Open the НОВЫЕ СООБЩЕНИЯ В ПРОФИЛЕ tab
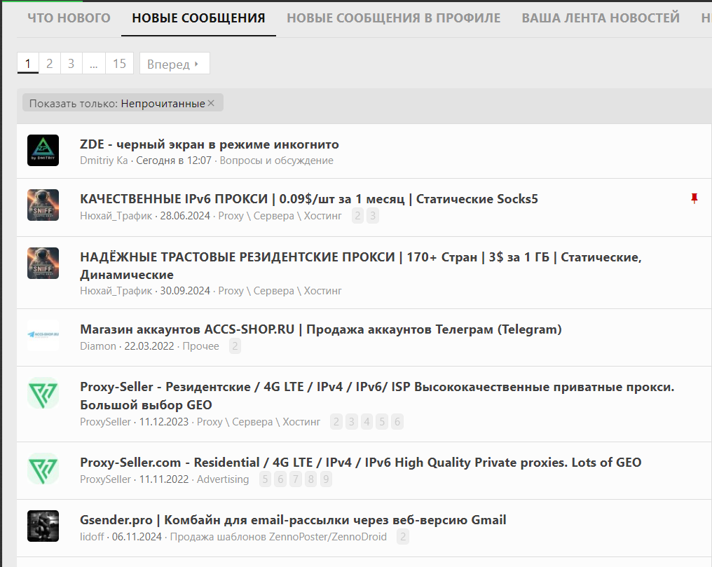 click(393, 18)
